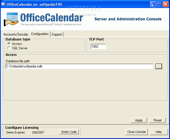Screen dimensions: 170x139
Task: Click the Database file path label
Action: pos(18,61)
